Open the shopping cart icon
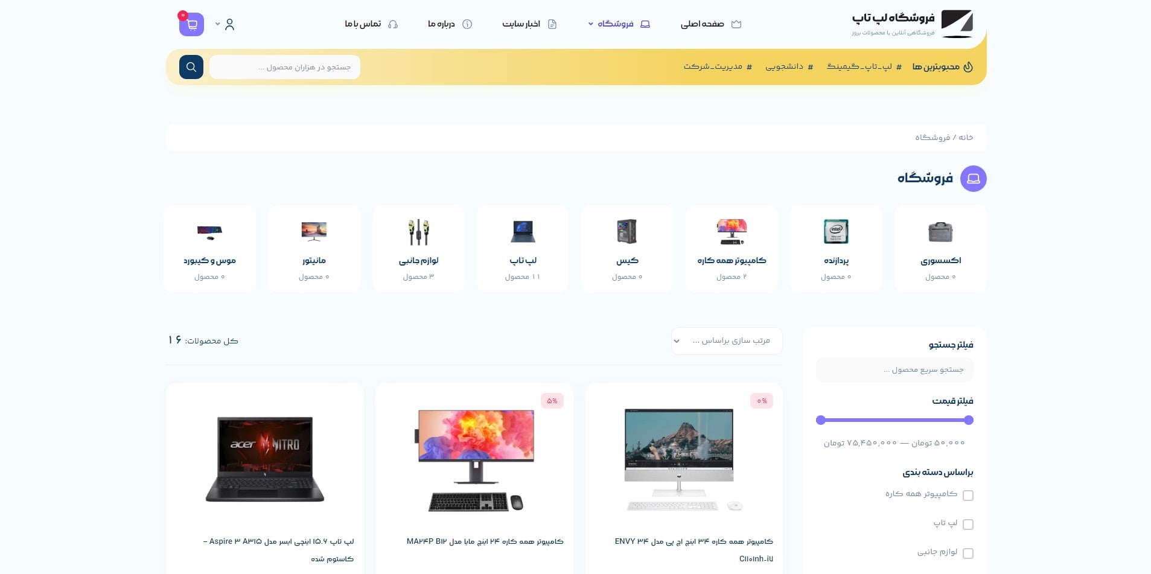Viewport: 1151px width, 574px height. click(x=191, y=25)
